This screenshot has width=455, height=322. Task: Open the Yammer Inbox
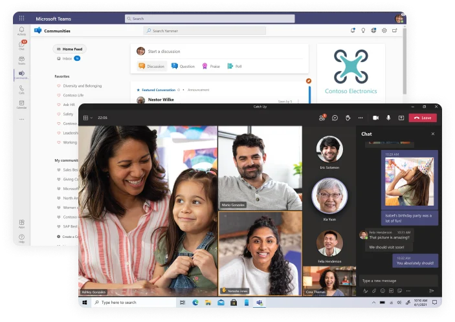pyautogui.click(x=69, y=58)
